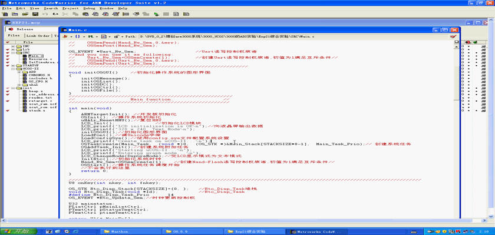
Task: Select SetTimeArea.c in project tree
Action: point(44,62)
